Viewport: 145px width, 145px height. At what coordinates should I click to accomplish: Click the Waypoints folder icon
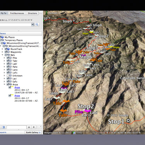(x=8, y=52)
